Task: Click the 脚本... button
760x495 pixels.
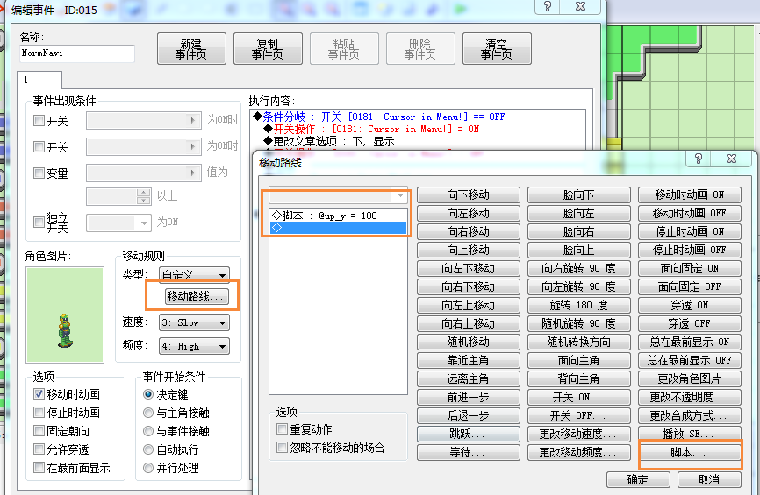Action: click(689, 452)
